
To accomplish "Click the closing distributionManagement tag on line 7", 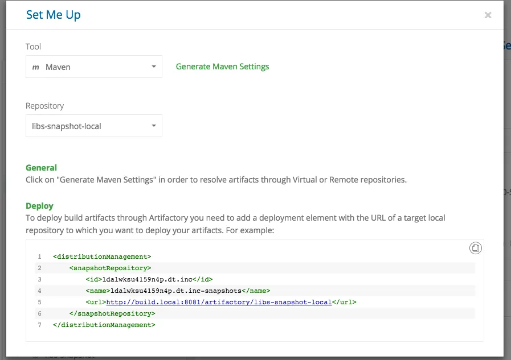I will [104, 325].
